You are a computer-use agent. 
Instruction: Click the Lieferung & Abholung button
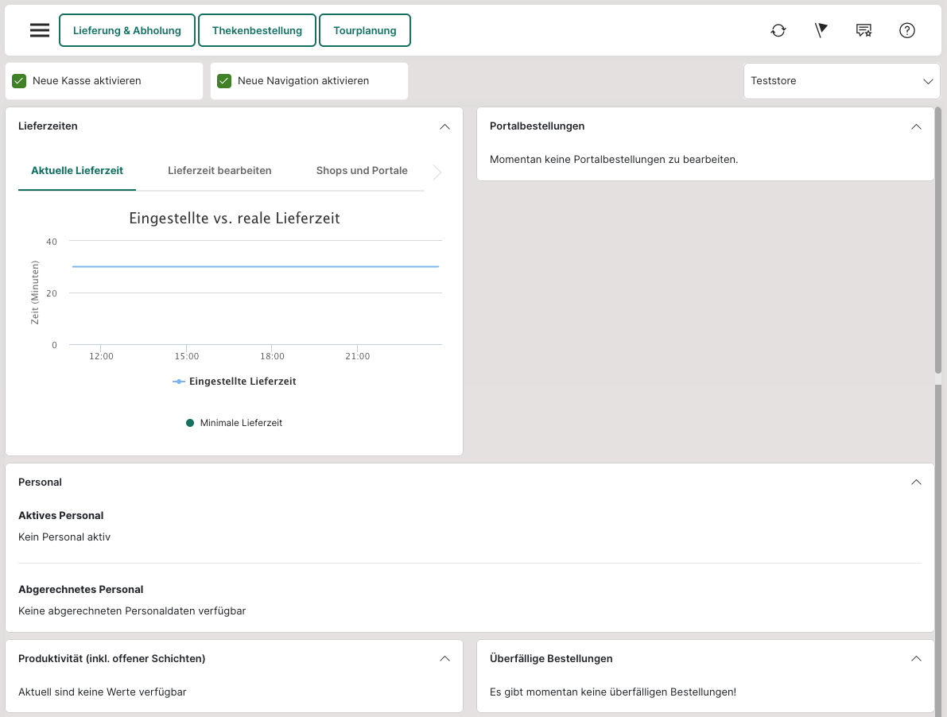pyautogui.click(x=127, y=30)
